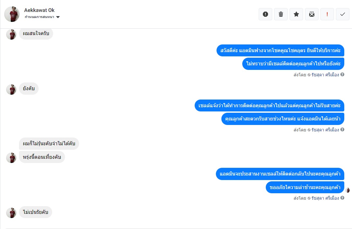Mark conversation done with checkmark
Viewport: 352px width, 229px height.
tap(343, 14)
